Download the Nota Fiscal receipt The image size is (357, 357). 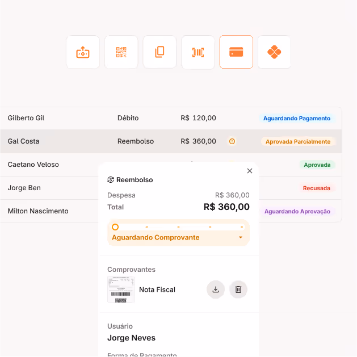(x=216, y=289)
